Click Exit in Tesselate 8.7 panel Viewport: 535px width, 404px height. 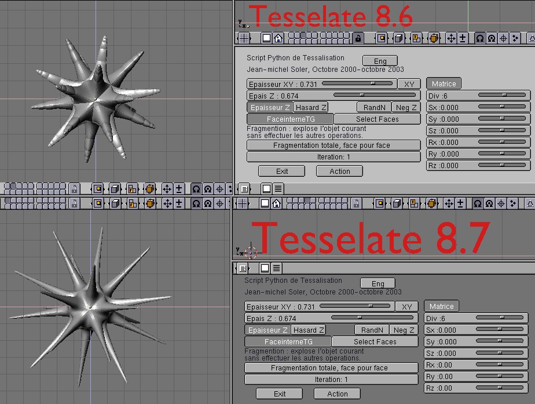pos(280,394)
